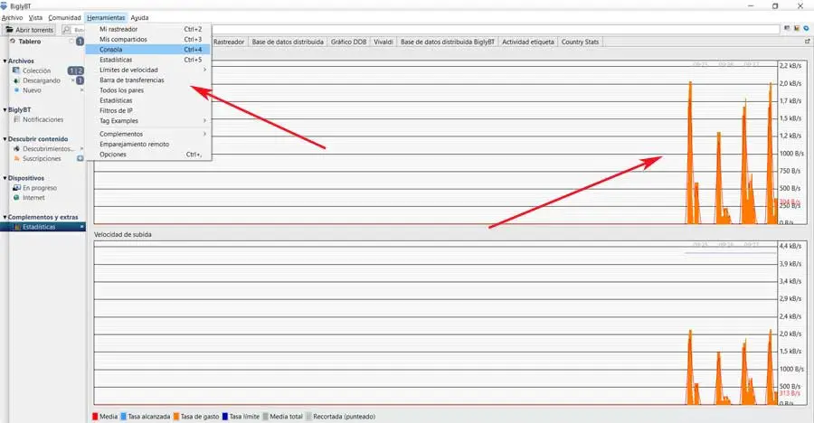Choose Barra de transferencias entry
The height and width of the screenshot is (423, 814).
click(148, 80)
